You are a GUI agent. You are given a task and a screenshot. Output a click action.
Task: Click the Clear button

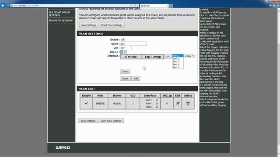pos(125,72)
